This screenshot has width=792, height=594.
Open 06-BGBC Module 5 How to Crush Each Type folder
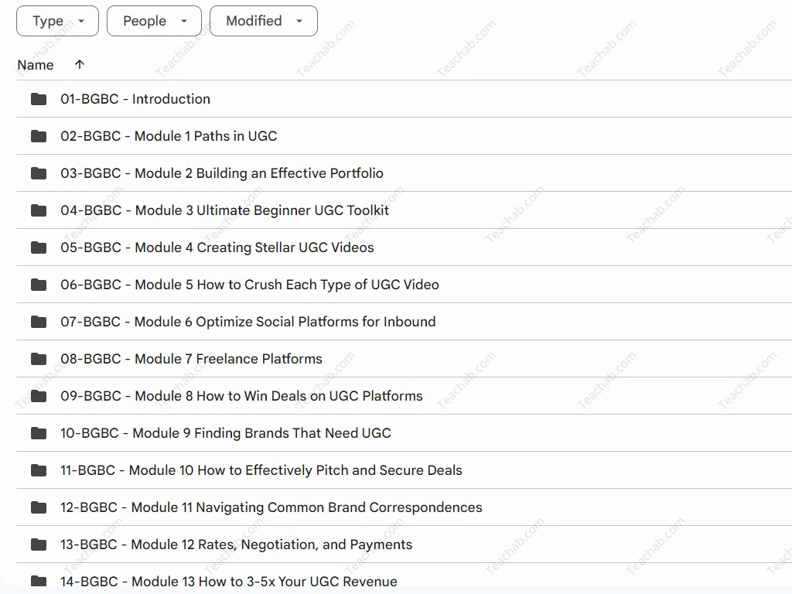249,285
